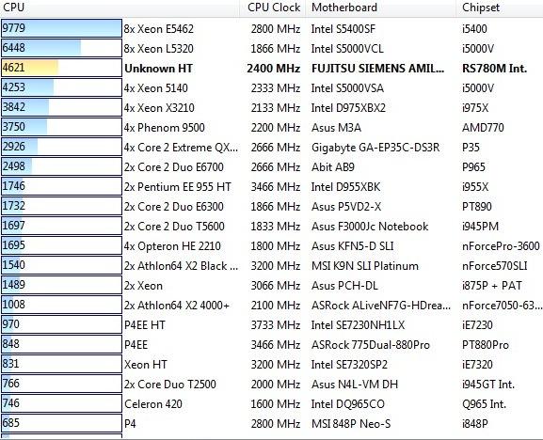Select '2x Core 2 Duo E6700'

pyautogui.click(x=174, y=166)
